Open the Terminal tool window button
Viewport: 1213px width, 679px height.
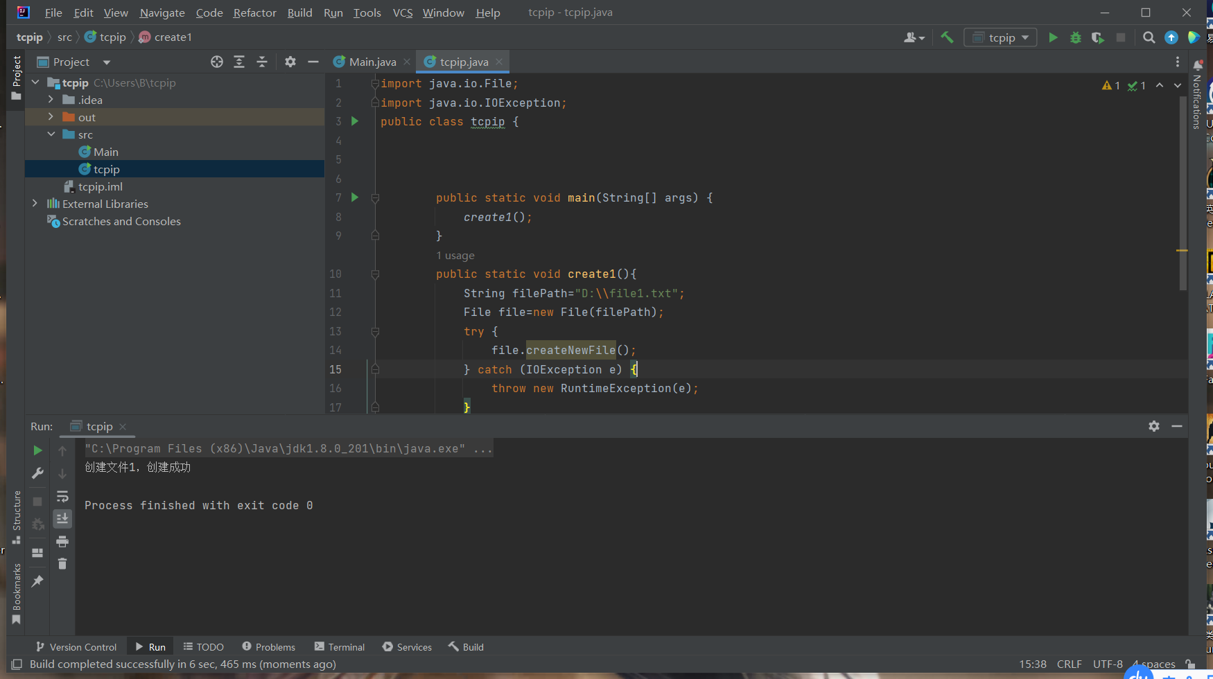tap(340, 646)
